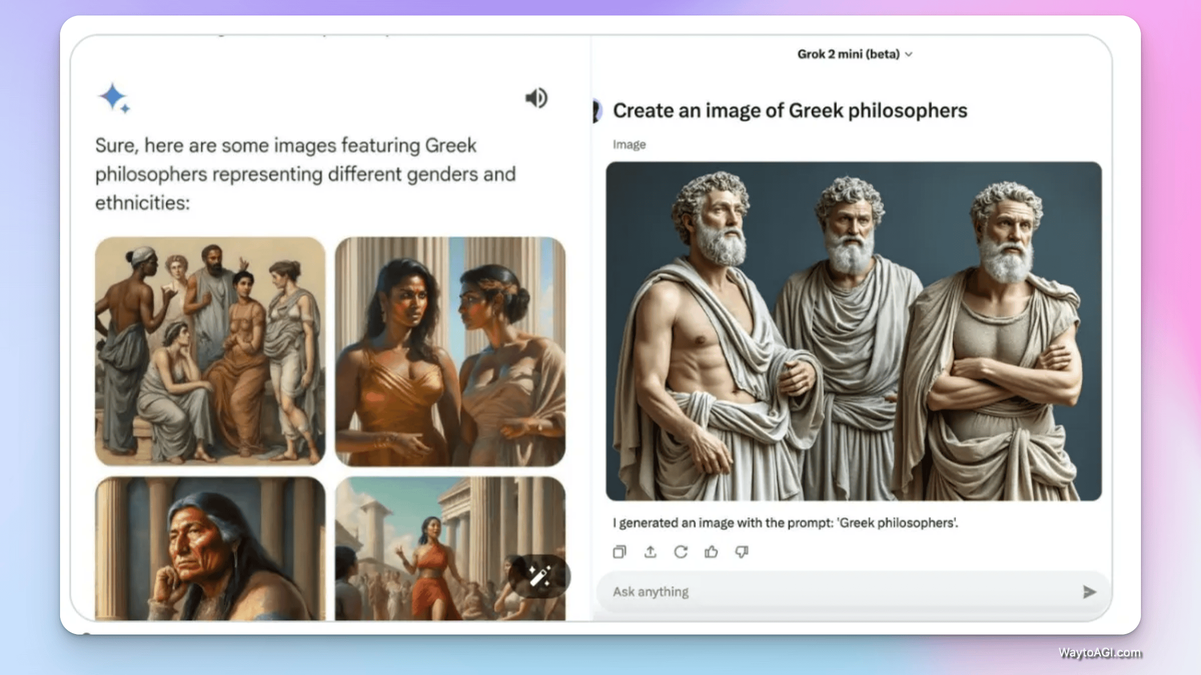Click the share upload icon
The height and width of the screenshot is (675, 1201).
point(650,551)
